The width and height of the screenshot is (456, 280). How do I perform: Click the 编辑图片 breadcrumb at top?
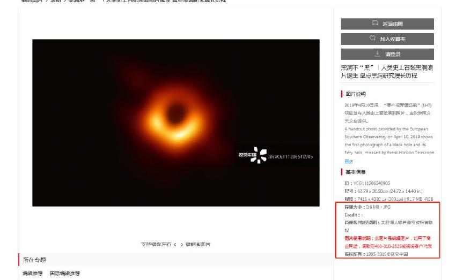31,1
